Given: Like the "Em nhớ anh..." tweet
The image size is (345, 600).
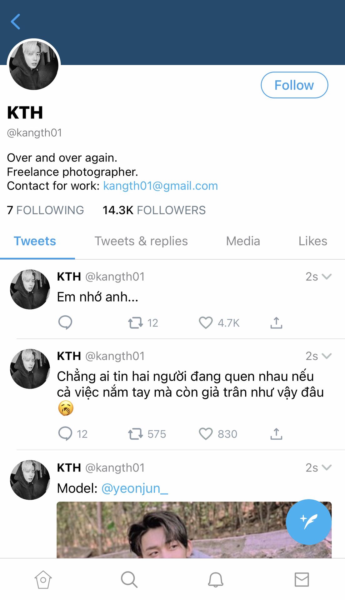Looking at the screenshot, I should (x=206, y=322).
